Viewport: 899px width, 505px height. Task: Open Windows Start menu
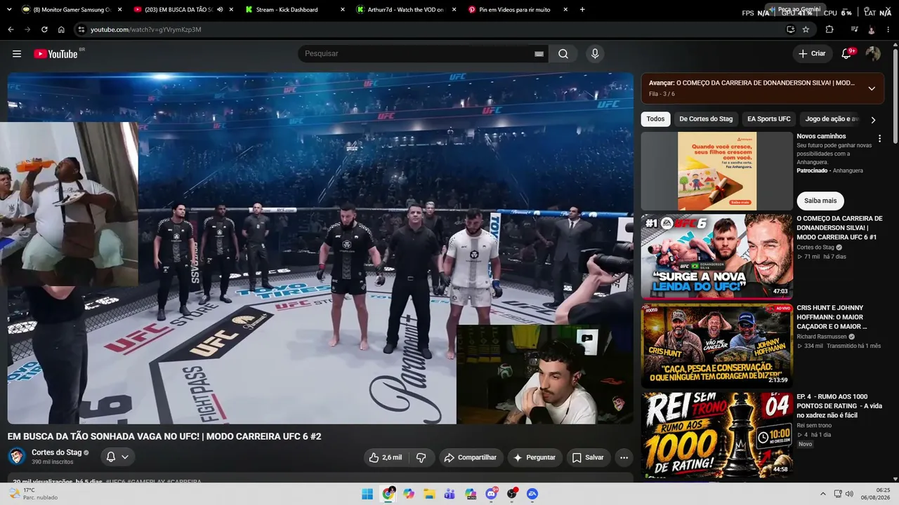(x=367, y=494)
